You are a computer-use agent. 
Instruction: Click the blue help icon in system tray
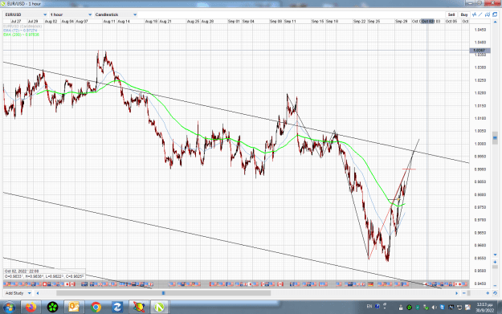point(378,306)
